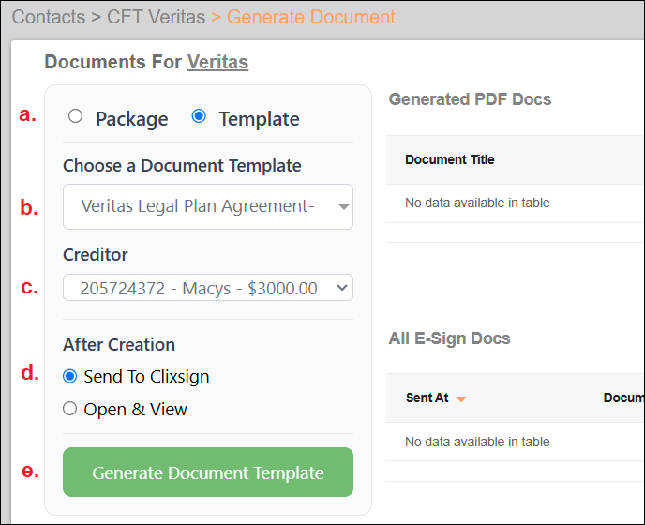645x525 pixels.
Task: Click the Creditor label
Action: pyautogui.click(x=95, y=255)
